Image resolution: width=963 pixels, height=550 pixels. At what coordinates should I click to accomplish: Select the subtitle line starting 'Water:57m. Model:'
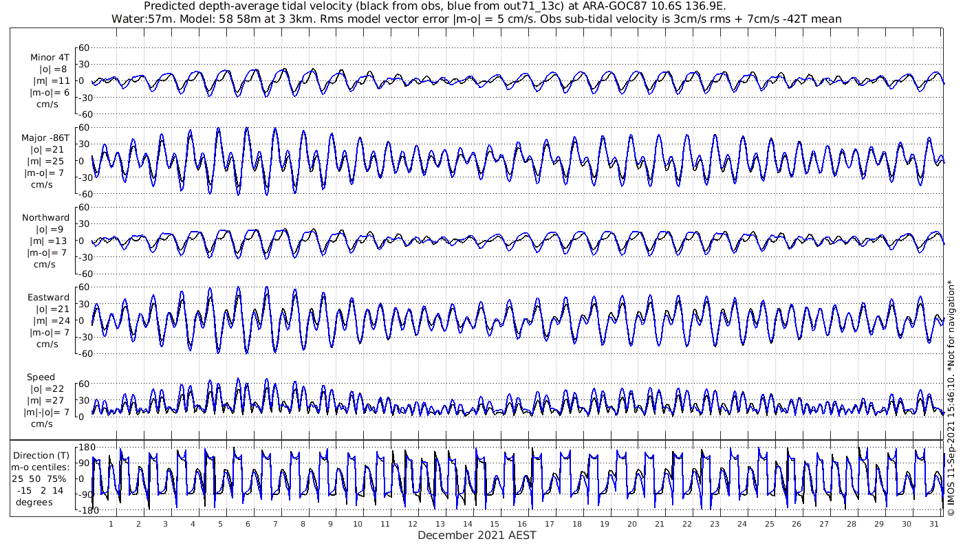coord(476,19)
